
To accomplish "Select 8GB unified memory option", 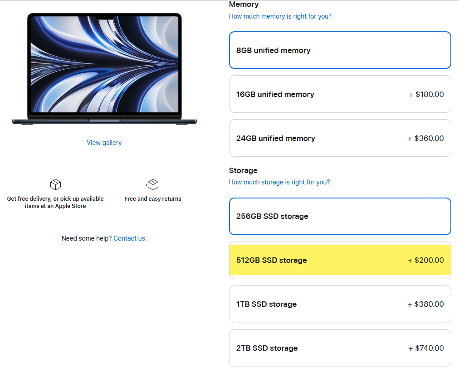I will click(340, 50).
